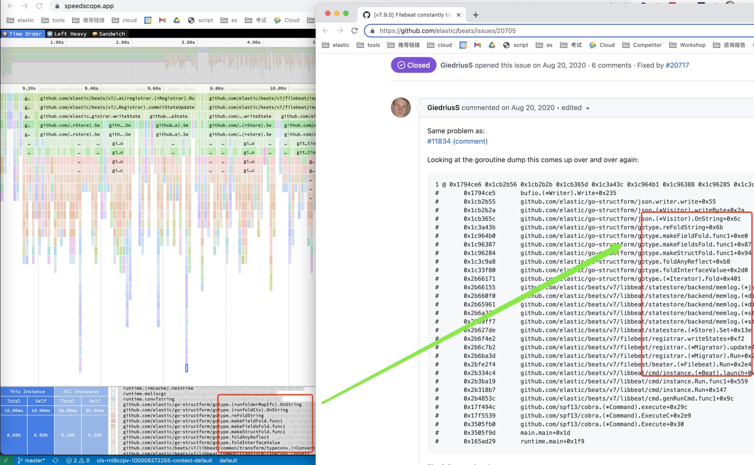Select commitStateUpdate flamegraph frame
This screenshot has height=465, width=754.
117,107
